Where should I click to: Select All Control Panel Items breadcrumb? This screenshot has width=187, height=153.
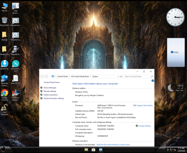point(80,76)
